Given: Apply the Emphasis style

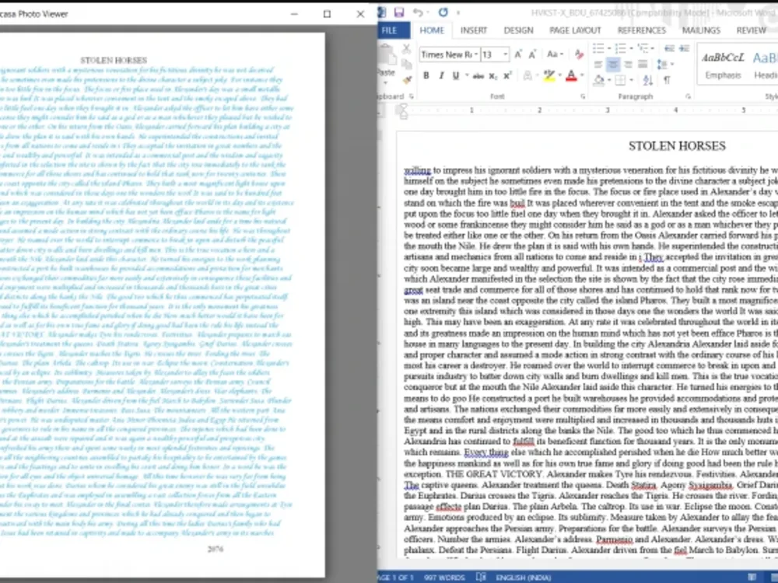Looking at the screenshot, I should tap(723, 65).
